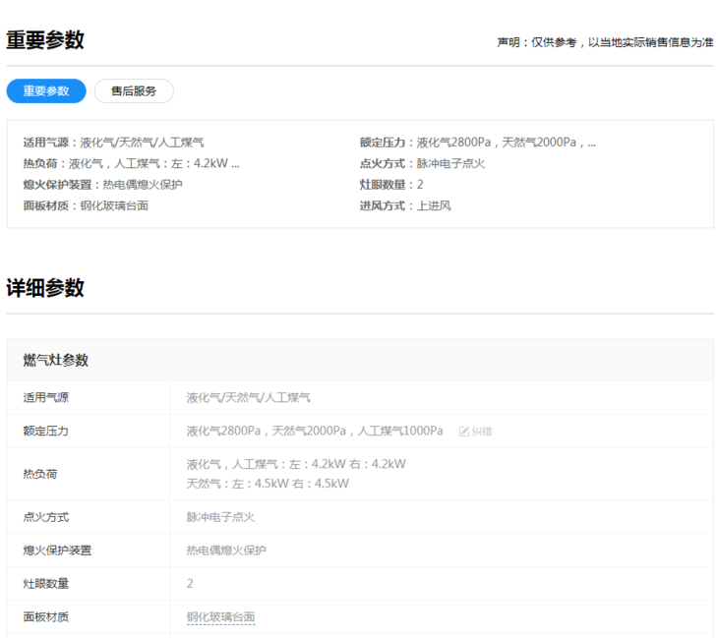Click 点火方式 entry in summary box
718x638 pixels.
(422, 164)
